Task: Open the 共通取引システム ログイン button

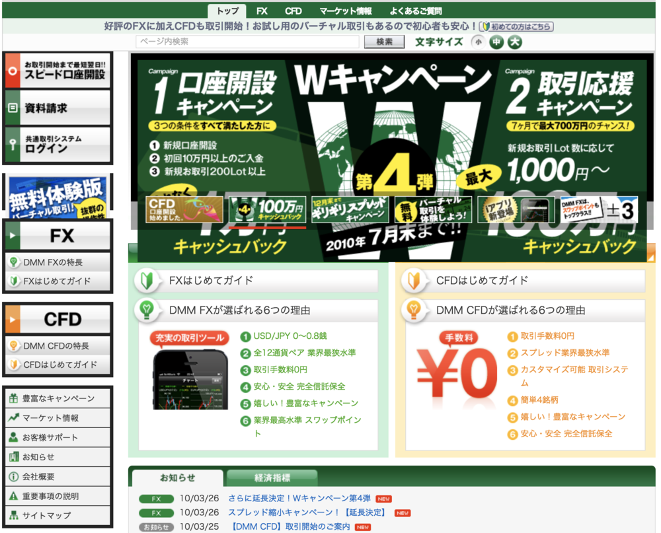Action: pos(58,145)
